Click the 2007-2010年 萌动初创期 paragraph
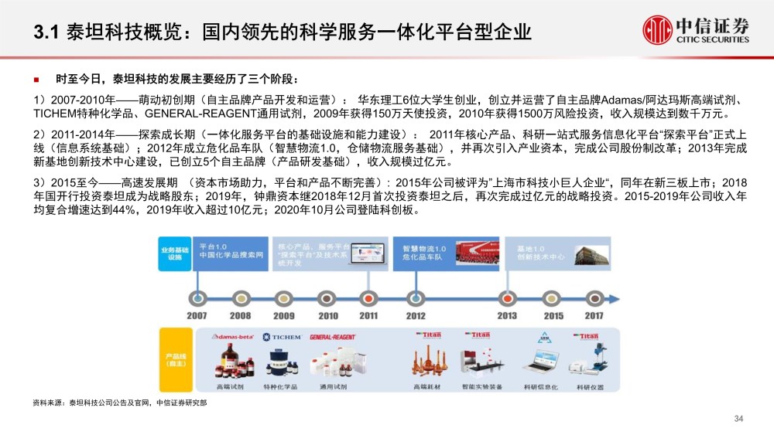The image size is (774, 435). tap(390, 107)
